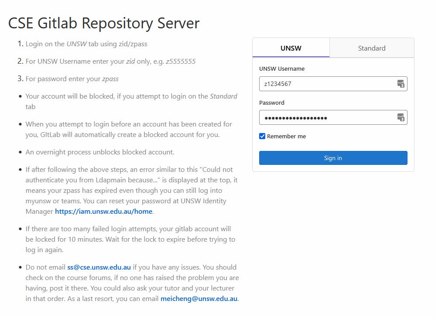Click the 'Remember me' label text
The width and height of the screenshot is (435, 318).
pyautogui.click(x=286, y=136)
